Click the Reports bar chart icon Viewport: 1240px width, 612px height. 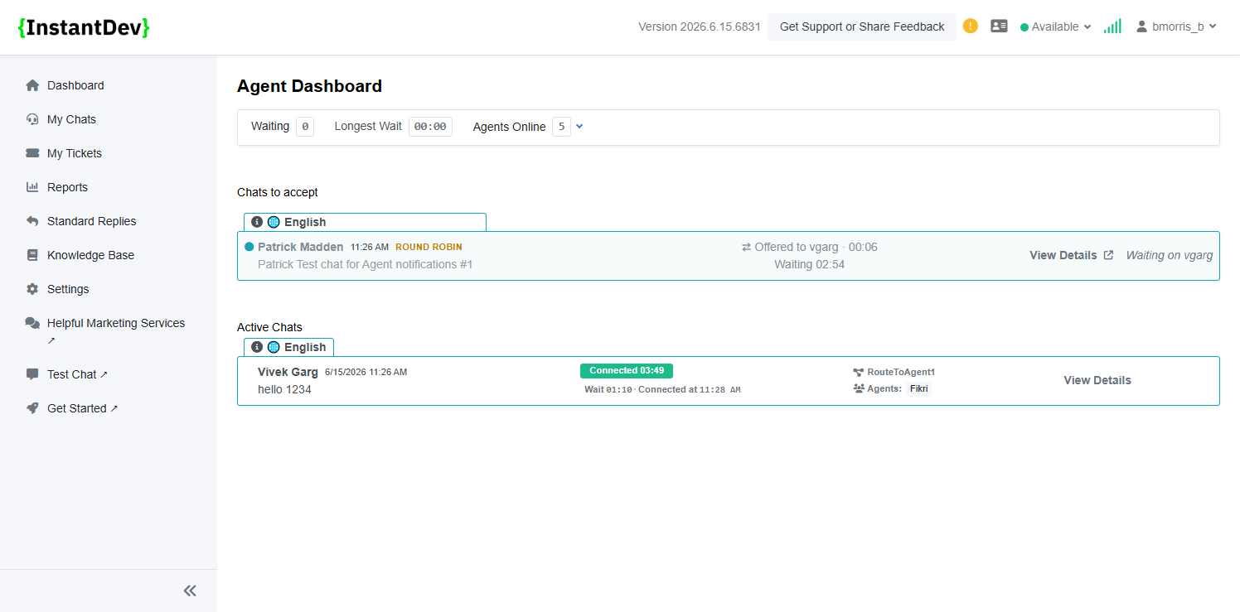click(x=32, y=187)
